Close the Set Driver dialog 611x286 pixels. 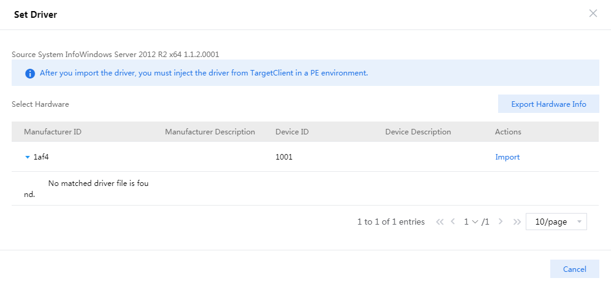[x=593, y=14]
